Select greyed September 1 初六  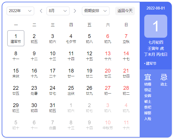pyautogui.click(x=71, y=107)
